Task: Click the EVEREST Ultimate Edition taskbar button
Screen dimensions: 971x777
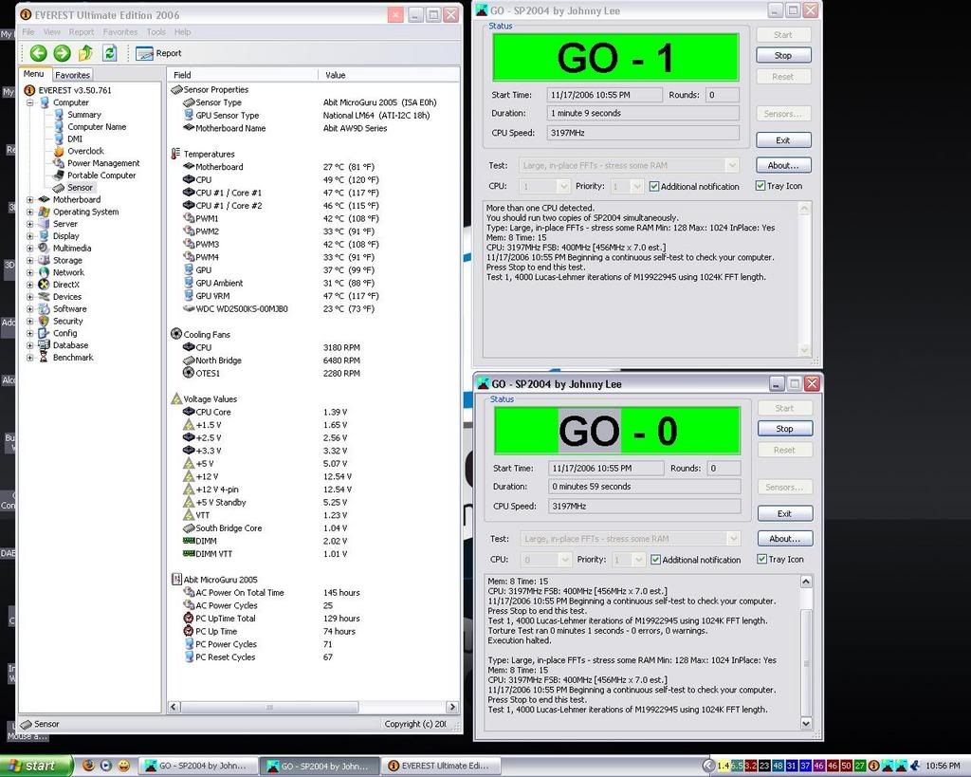Action: click(x=440, y=766)
